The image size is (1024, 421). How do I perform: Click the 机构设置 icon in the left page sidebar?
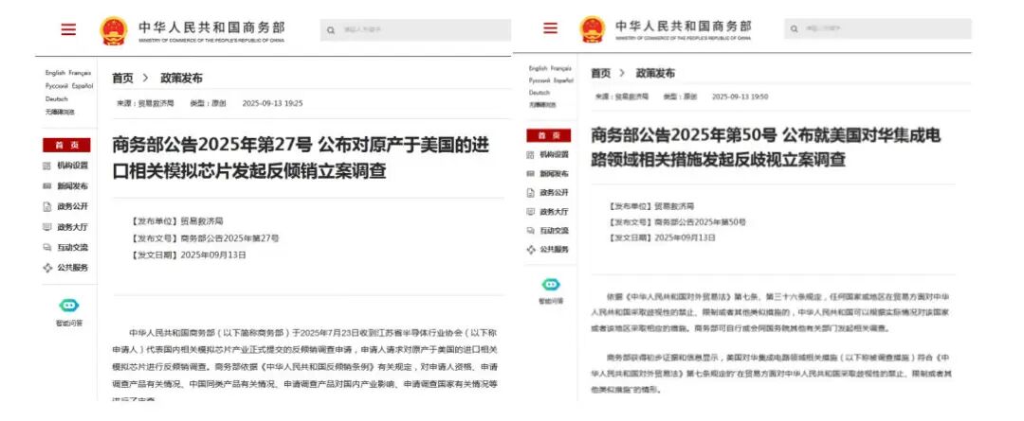pyautogui.click(x=47, y=165)
